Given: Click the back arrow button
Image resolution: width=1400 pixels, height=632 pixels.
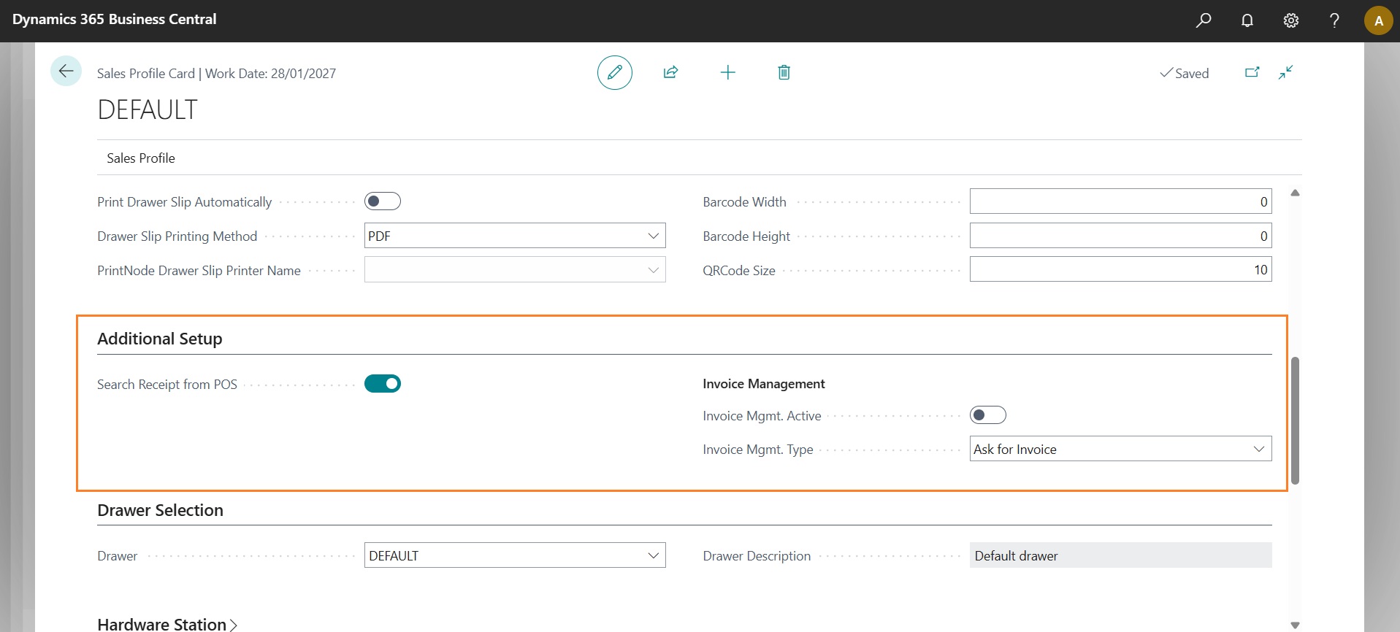Looking at the screenshot, I should click(66, 72).
